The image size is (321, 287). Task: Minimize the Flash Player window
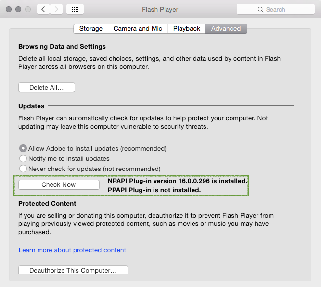[18, 9]
